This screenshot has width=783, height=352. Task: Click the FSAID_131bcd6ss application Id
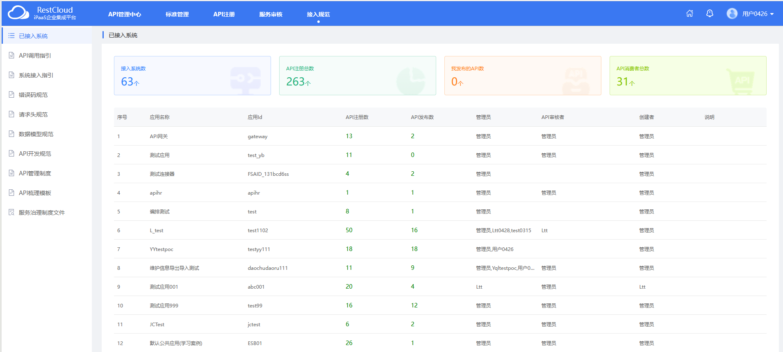pos(268,174)
